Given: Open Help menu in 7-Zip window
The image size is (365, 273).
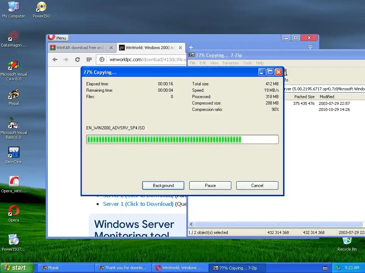Looking at the screenshot, I should [259, 63].
